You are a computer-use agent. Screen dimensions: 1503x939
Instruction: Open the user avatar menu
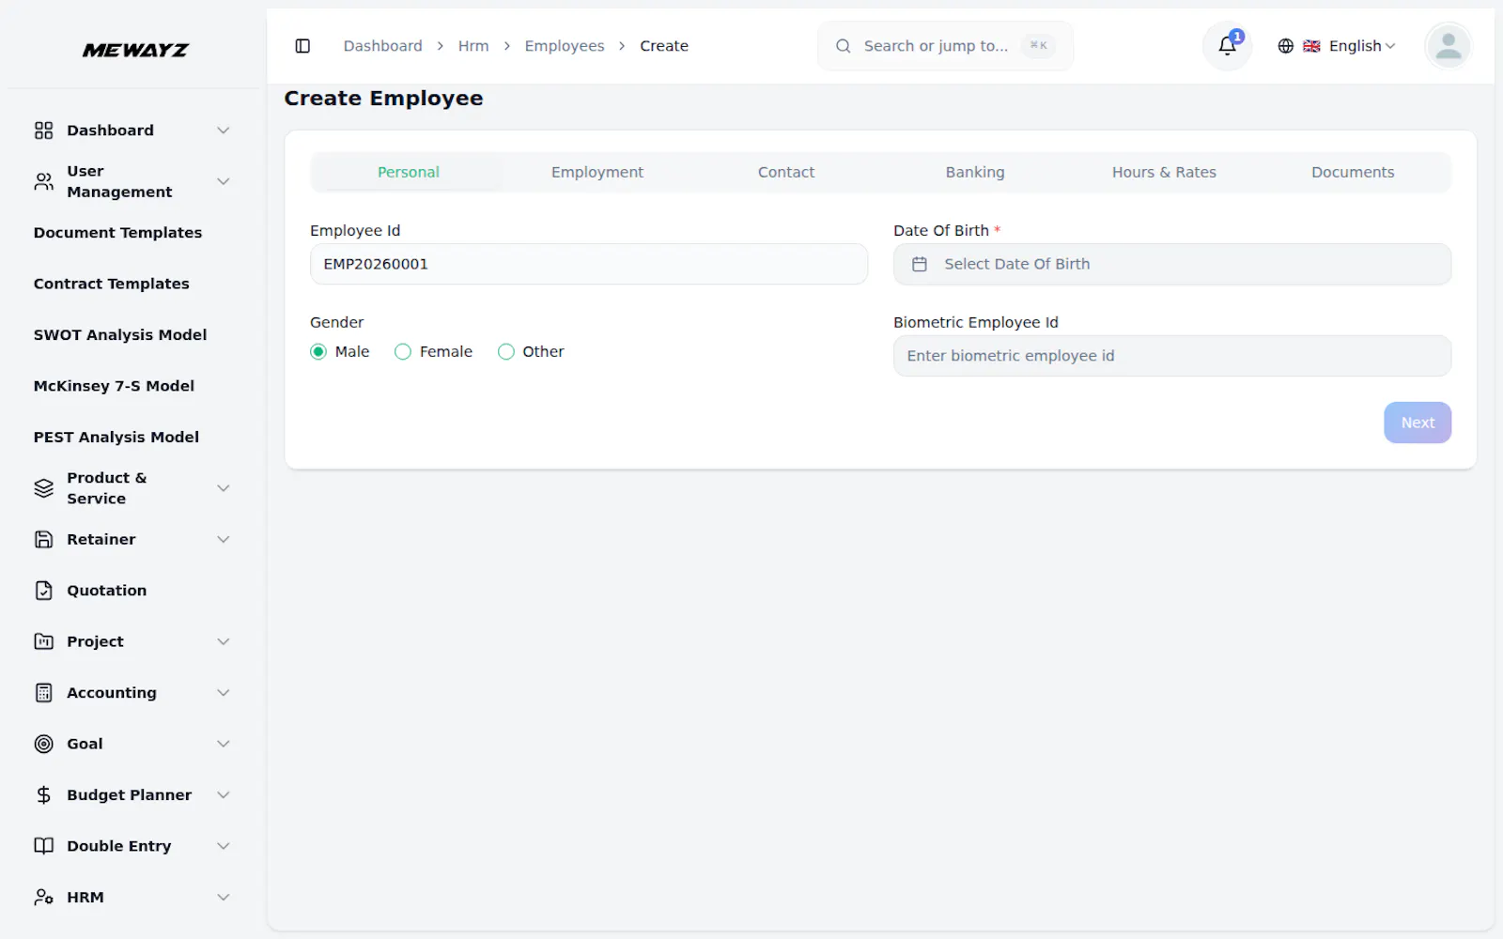(1449, 46)
